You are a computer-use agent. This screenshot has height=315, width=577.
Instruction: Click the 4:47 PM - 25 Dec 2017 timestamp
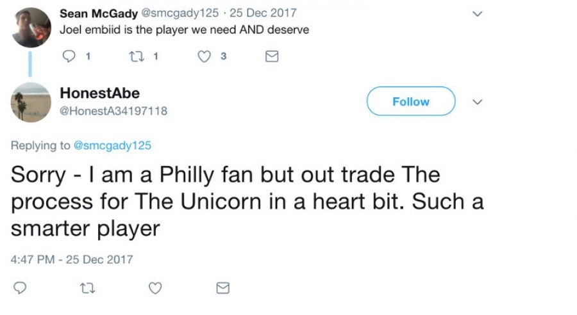click(x=72, y=259)
